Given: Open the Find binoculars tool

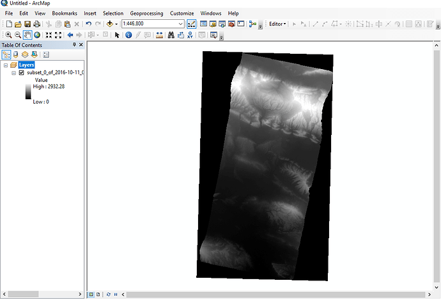Looking at the screenshot, I should (x=171, y=35).
